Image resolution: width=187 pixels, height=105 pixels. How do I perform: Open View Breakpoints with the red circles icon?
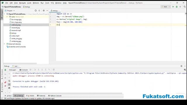coord(5,82)
